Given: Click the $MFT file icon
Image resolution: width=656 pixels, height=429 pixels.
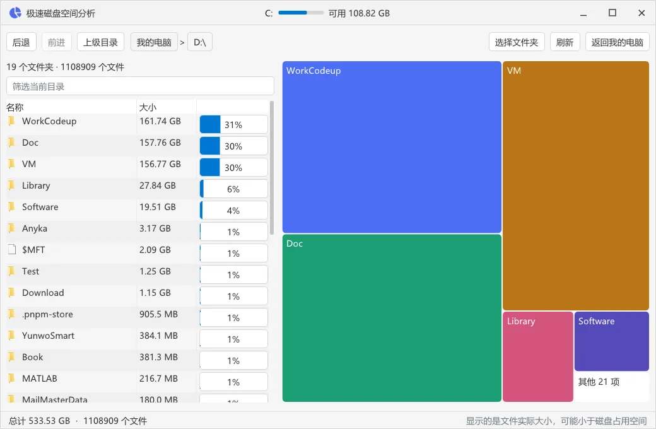Looking at the screenshot, I should click(x=12, y=250).
